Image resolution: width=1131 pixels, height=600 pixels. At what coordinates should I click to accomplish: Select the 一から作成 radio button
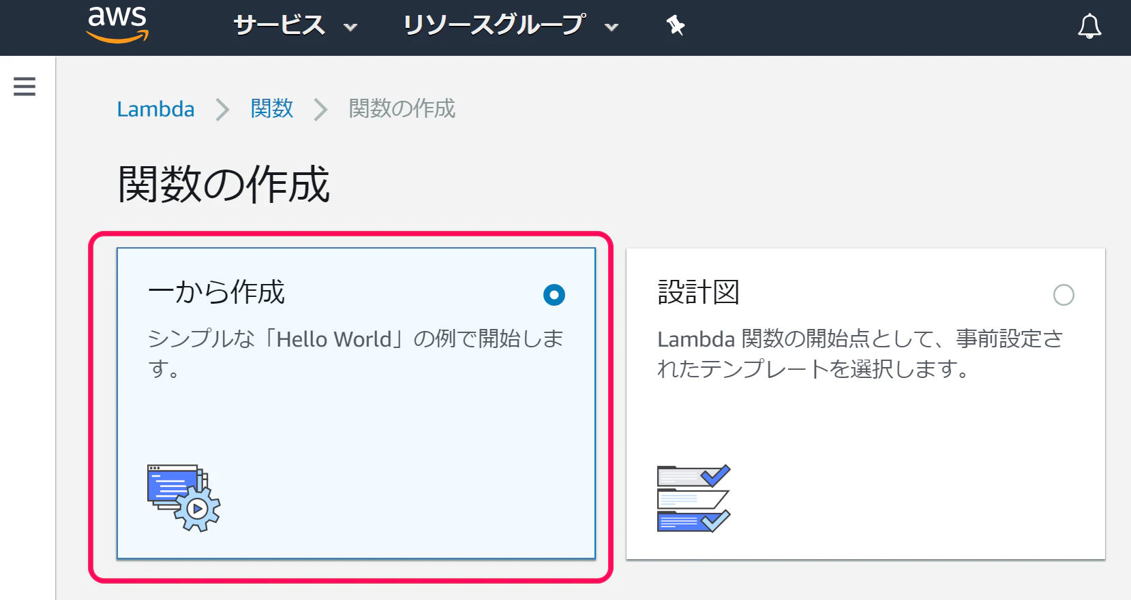click(554, 295)
